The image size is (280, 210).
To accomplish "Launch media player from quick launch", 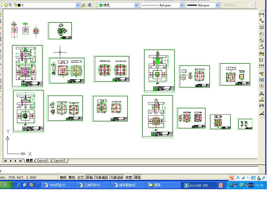I will pyautogui.click(x=31, y=185).
